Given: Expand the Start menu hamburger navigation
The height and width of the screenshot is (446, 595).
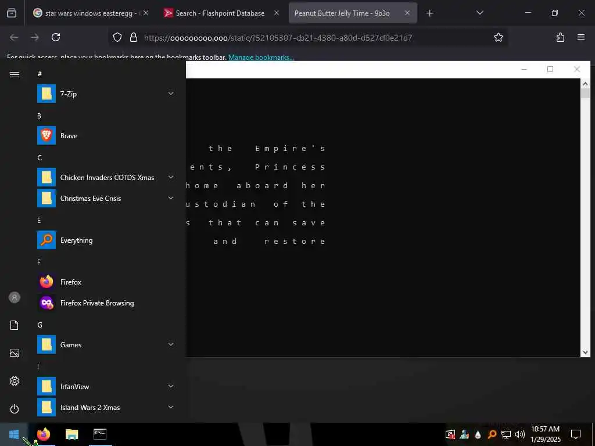Looking at the screenshot, I should pyautogui.click(x=15, y=74).
